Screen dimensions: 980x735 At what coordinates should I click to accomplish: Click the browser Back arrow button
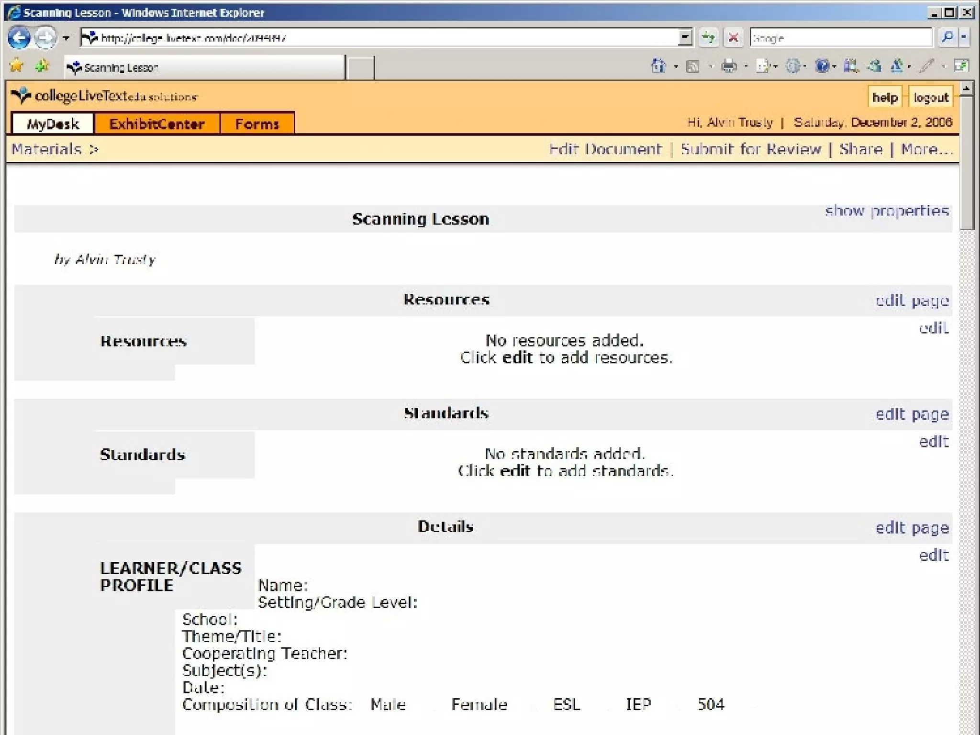[19, 38]
